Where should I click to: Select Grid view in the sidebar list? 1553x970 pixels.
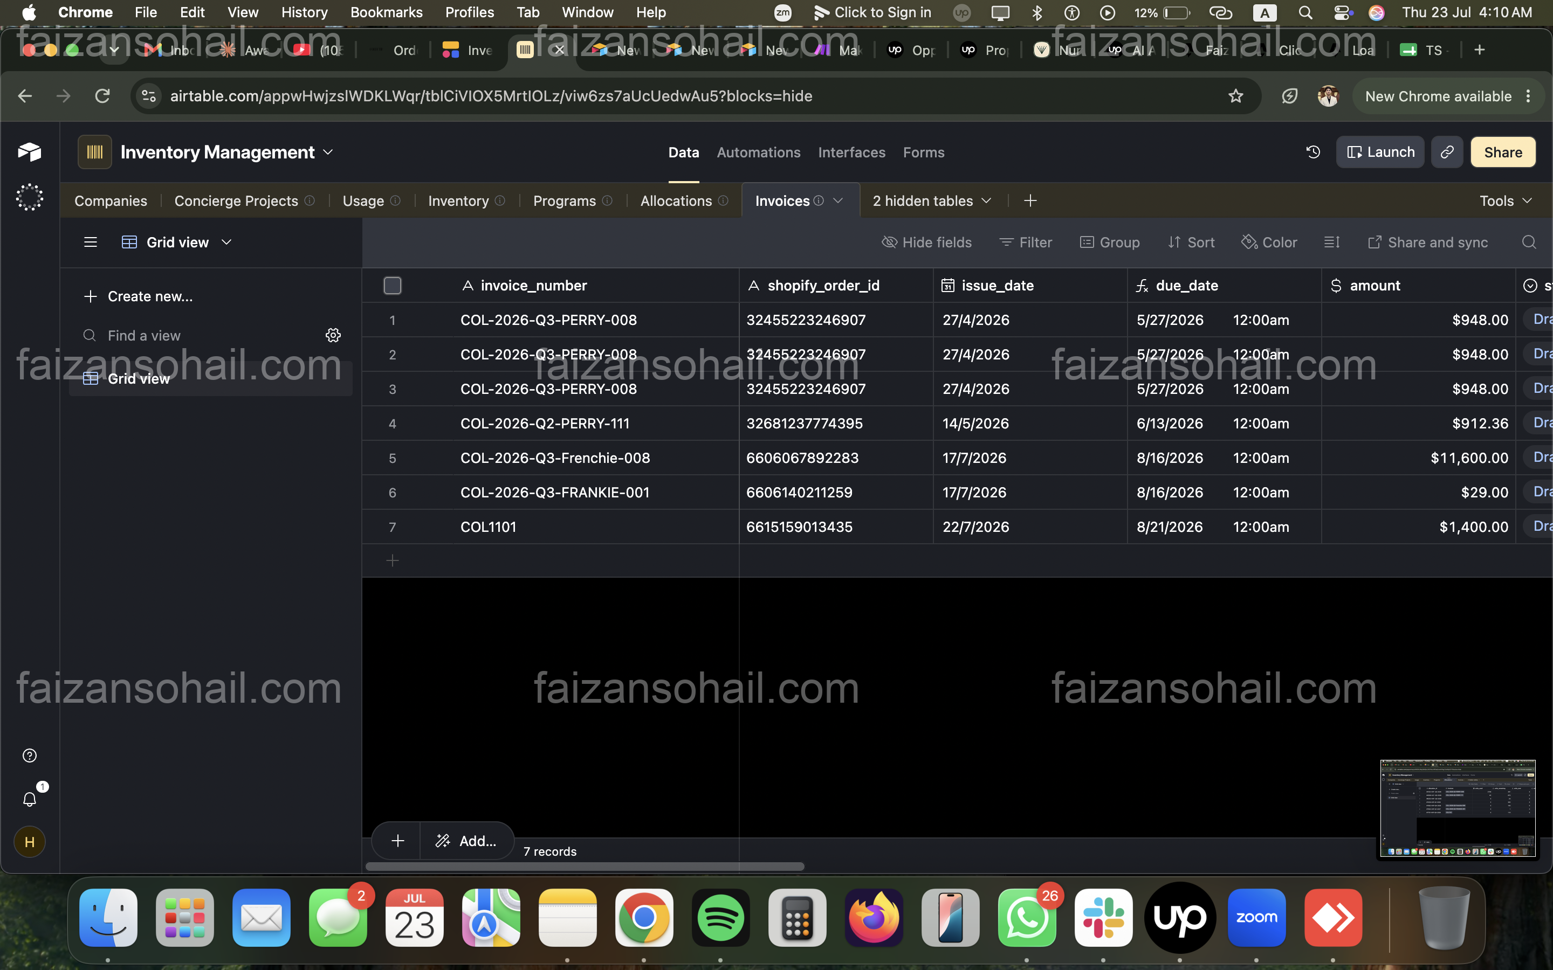click(210, 378)
